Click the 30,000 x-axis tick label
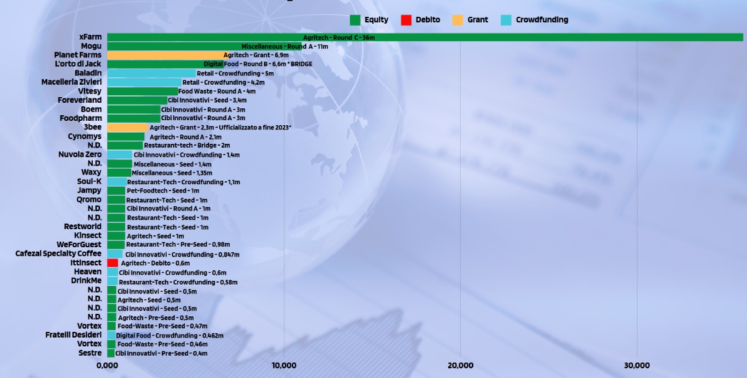The width and height of the screenshot is (747, 378). (637, 366)
